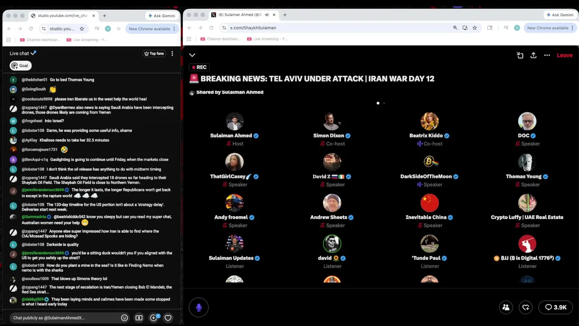579x326 pixels.
Task: Go back in the YouTube Studio window
Action: coord(9,29)
